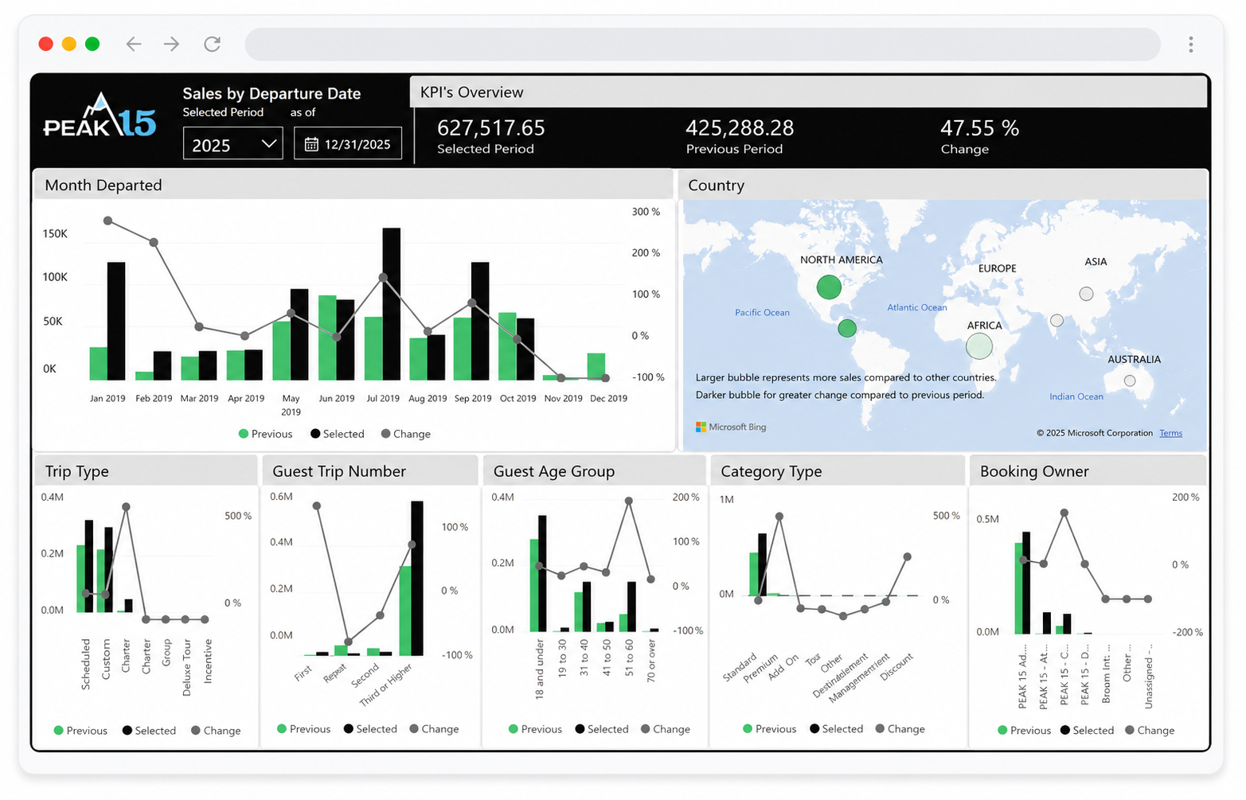Click the Trip Type panel title
Image resolution: width=1246 pixels, height=800 pixels.
click(x=76, y=471)
